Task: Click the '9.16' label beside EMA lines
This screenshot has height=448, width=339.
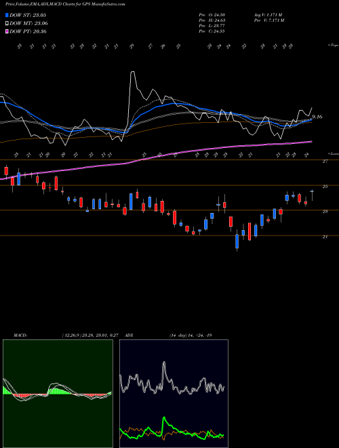Action: [317, 117]
